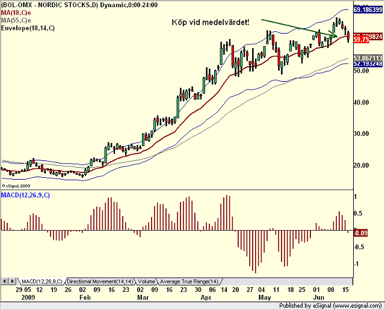The height and width of the screenshot is (310, 385).
Task: Click the May month label on time axis
Action: (x=265, y=297)
